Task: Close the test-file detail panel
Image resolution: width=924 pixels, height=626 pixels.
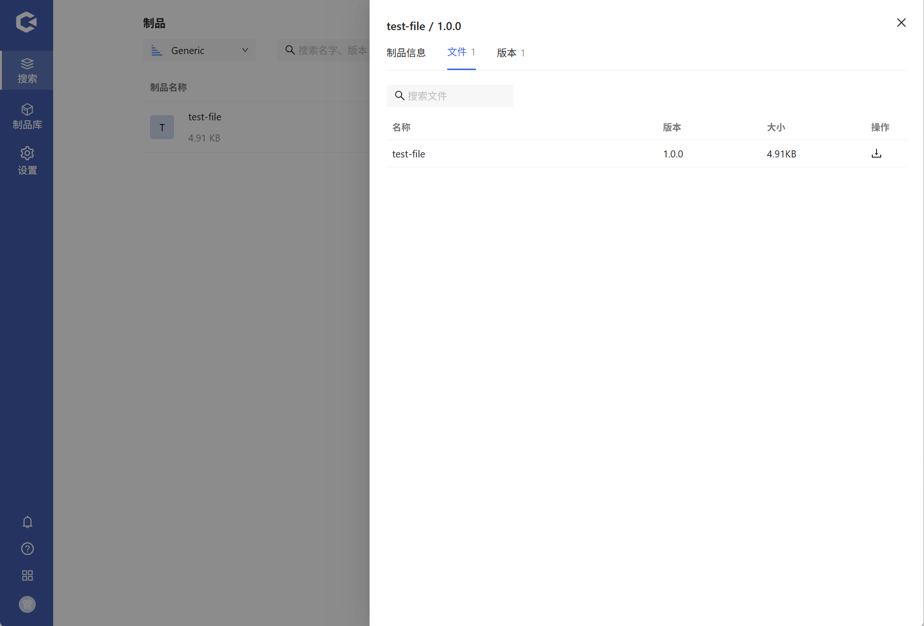Action: pos(901,23)
